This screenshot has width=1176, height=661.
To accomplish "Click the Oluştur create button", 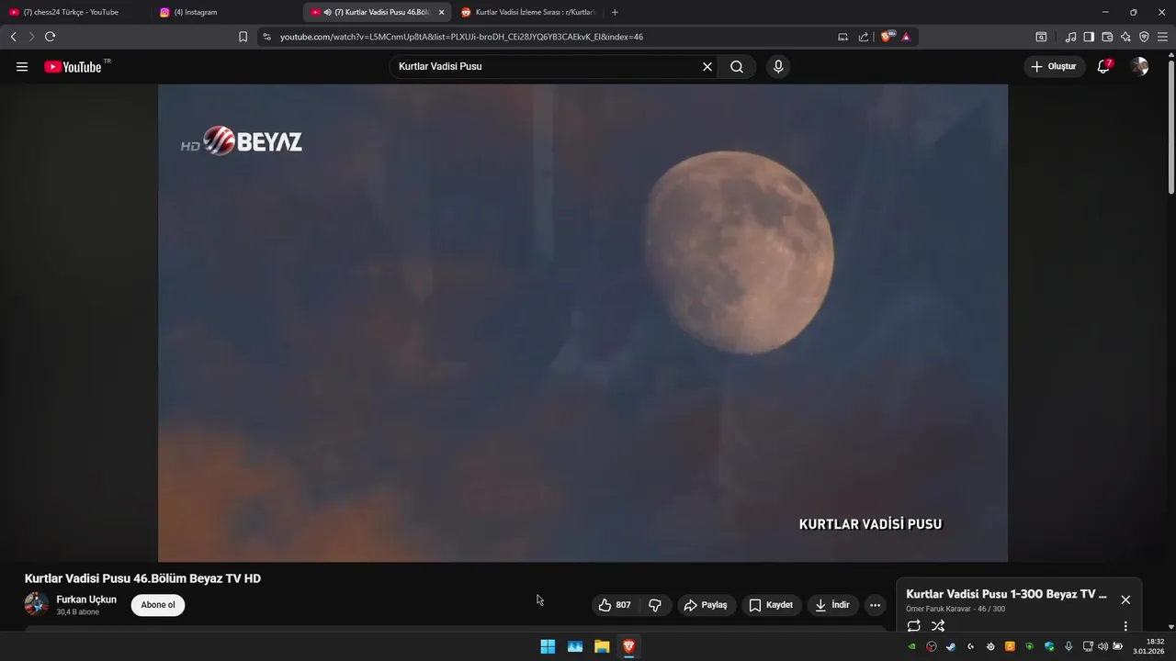I will click(x=1055, y=66).
